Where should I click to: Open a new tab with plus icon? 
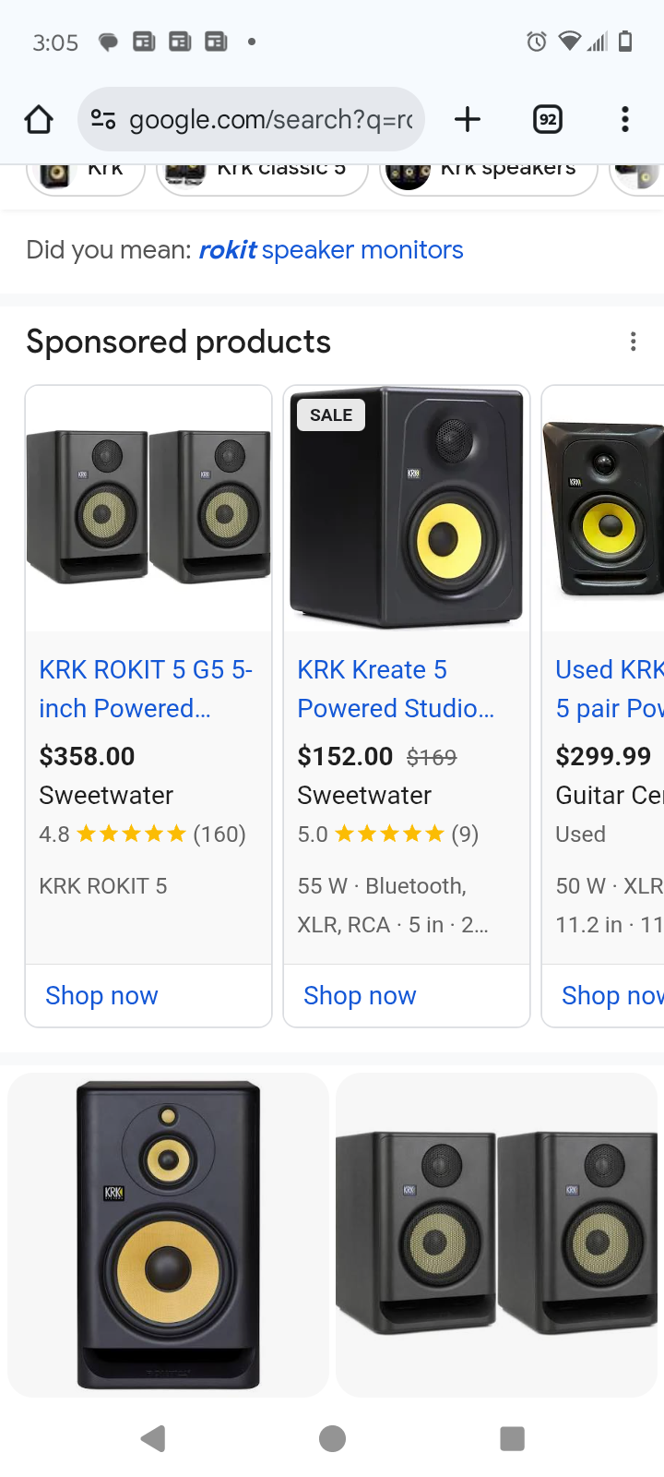tap(468, 119)
